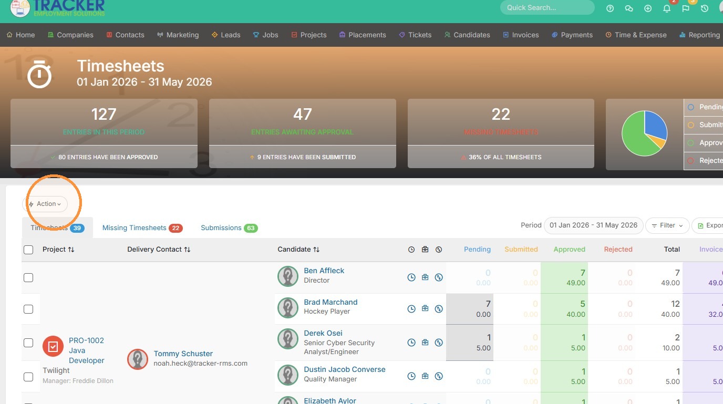Open the notifications bell

click(667, 8)
